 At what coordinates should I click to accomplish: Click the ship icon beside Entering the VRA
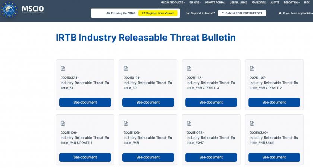[108, 13]
